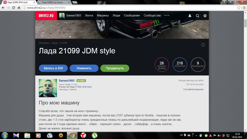The image size is (247, 139).
Task: Open the settings gear icon
Action: click(205, 16)
